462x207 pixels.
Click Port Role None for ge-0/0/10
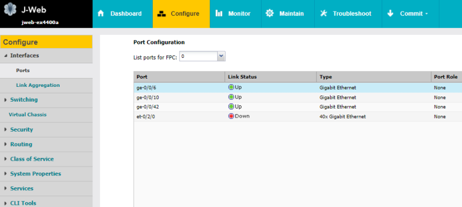click(440, 97)
